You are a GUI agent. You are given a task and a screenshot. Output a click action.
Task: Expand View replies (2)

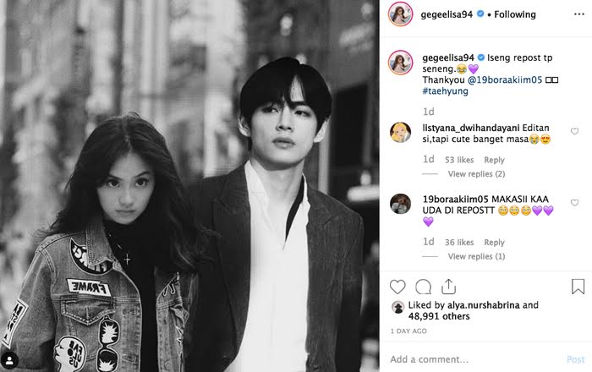[x=476, y=174]
